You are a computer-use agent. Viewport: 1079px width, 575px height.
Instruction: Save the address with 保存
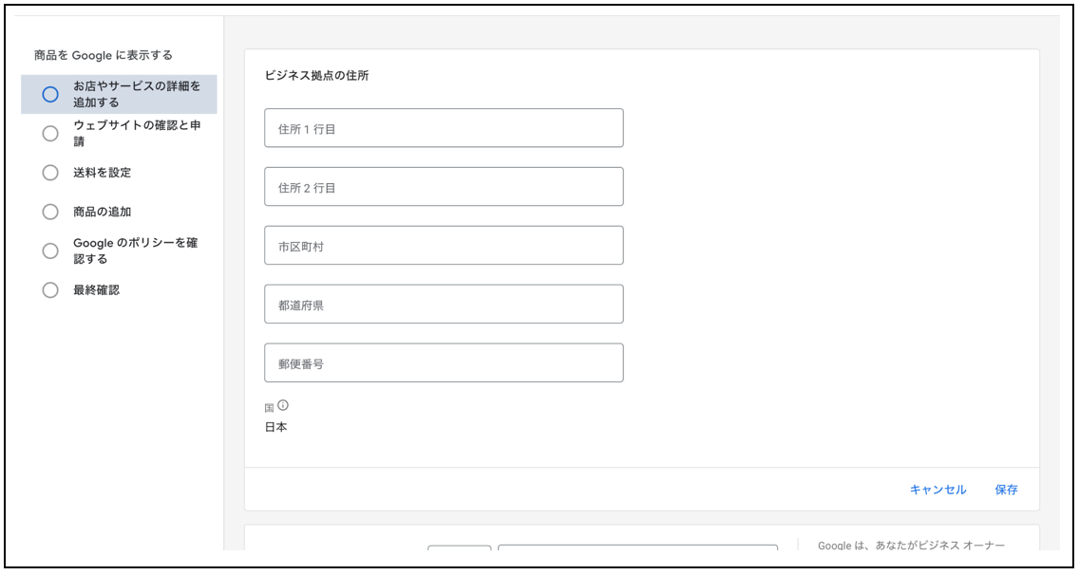click(x=1006, y=490)
